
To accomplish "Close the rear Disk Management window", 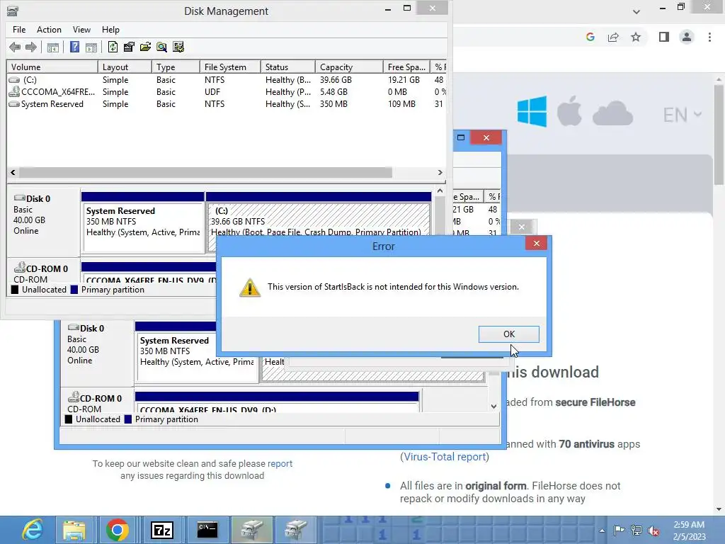I will pyautogui.click(x=486, y=137).
